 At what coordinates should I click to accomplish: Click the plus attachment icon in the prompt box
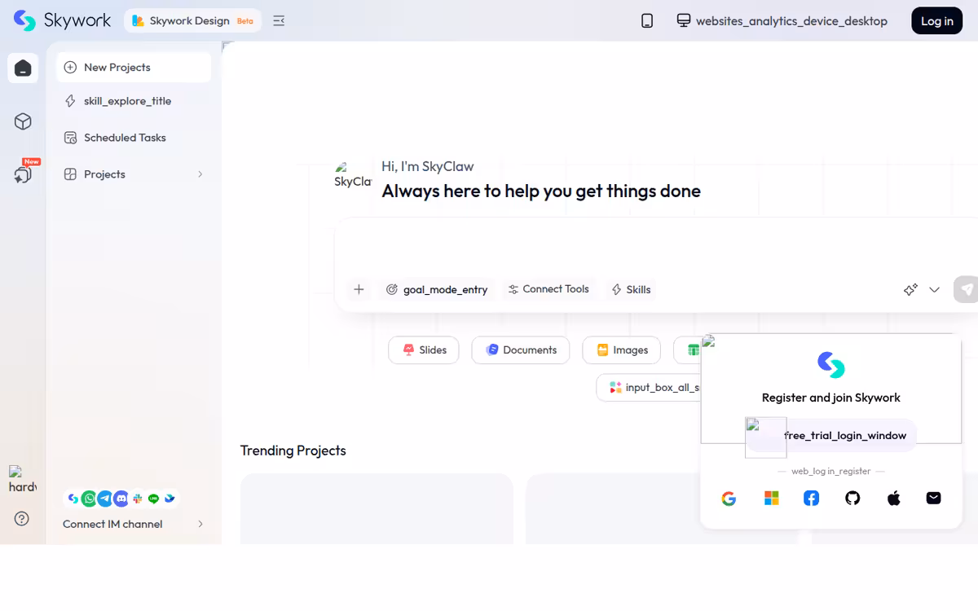(359, 289)
